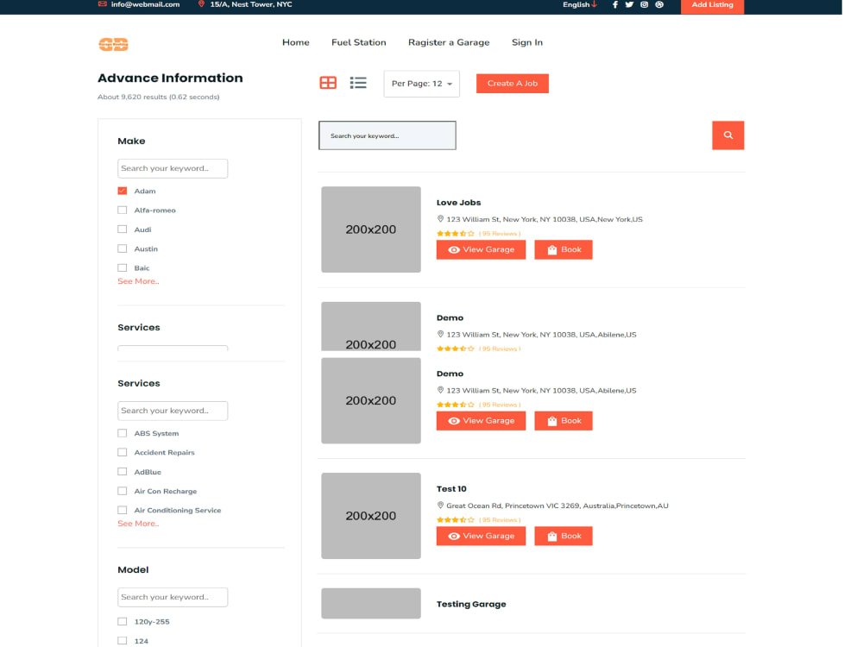
Task: Click star rating of Love Jobs
Action: 455,233
